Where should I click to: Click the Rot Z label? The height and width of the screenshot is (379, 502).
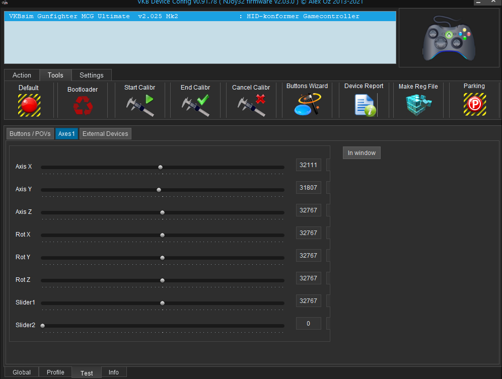pyautogui.click(x=23, y=280)
